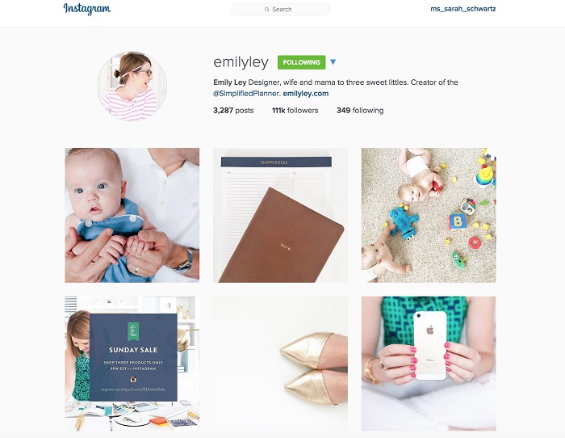This screenshot has height=438, width=565.
Task: Open ms_sarah_schwartz profile link
Action: point(463,9)
